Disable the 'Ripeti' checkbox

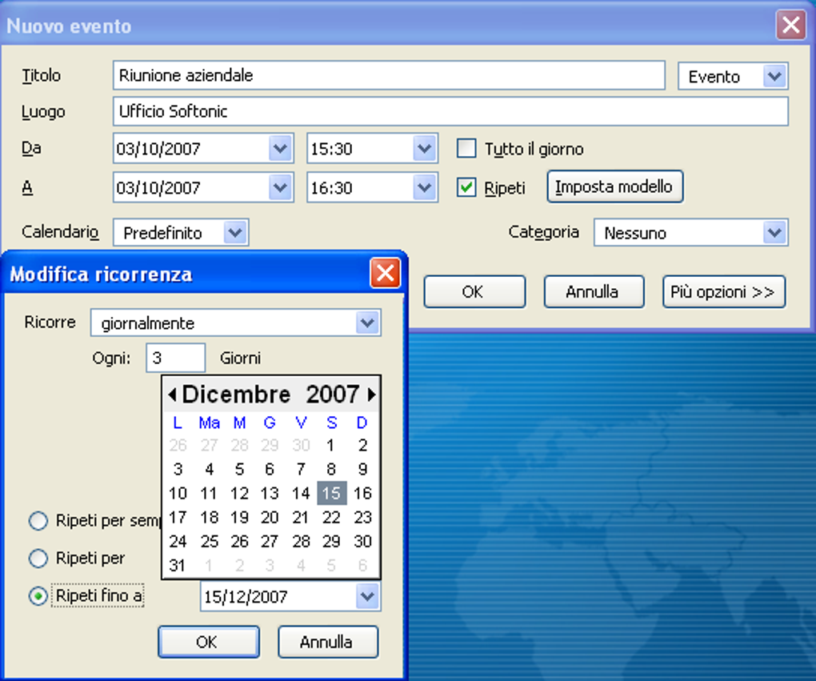(x=466, y=187)
